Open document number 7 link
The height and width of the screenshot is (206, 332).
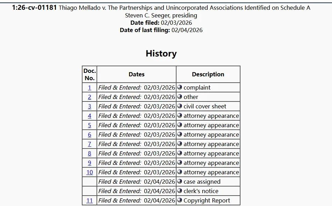pyautogui.click(x=89, y=144)
